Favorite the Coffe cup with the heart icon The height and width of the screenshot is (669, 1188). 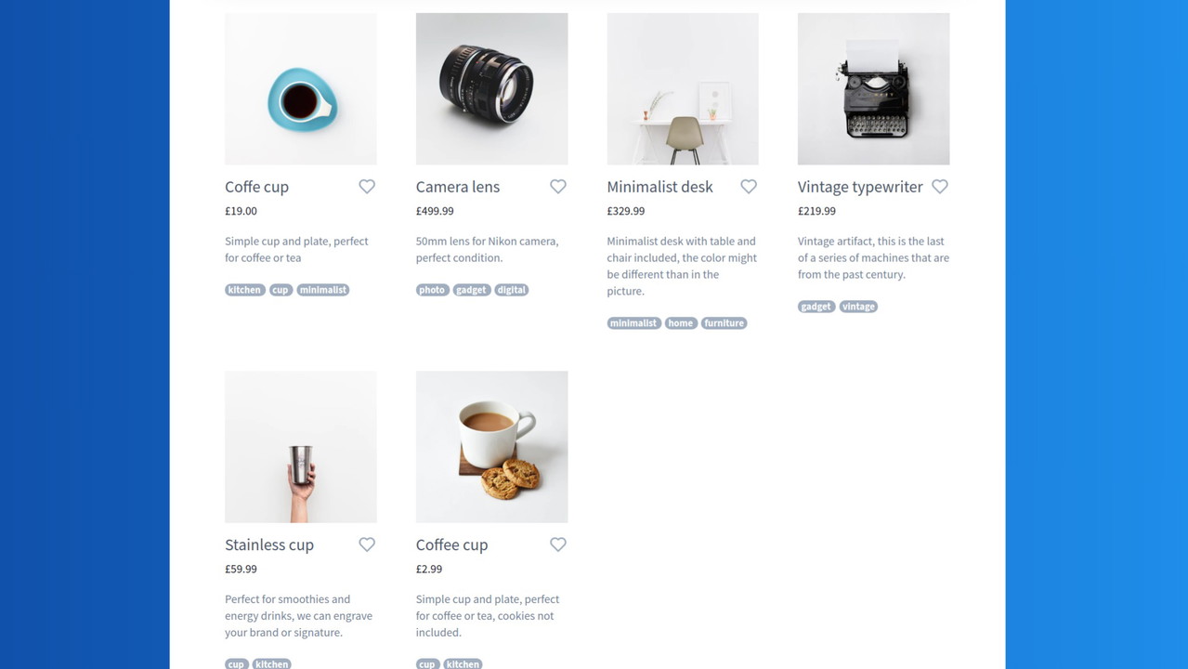367,187
